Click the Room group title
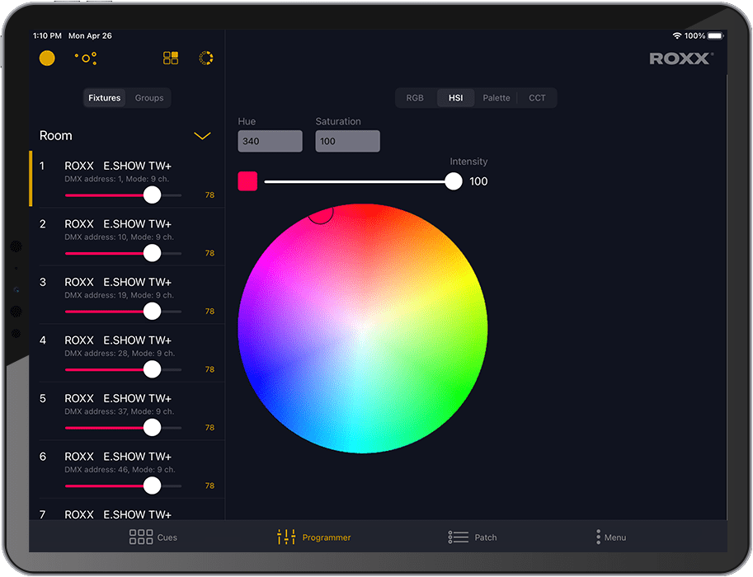Viewport: 753px width, 577px height. tap(56, 136)
